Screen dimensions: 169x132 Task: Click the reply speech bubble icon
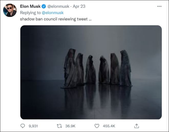pos(23,126)
